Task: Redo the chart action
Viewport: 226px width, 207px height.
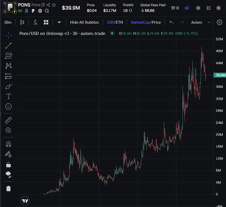Action: [182, 22]
